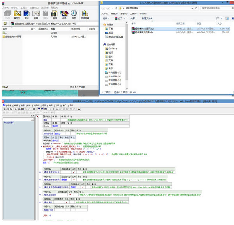Click the 修改日期 column header in Explorer
The image size is (234, 225).
(x=180, y=23)
